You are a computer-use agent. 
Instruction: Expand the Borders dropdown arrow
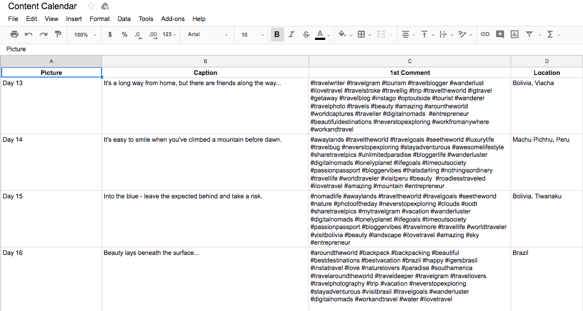pyautogui.click(x=370, y=35)
